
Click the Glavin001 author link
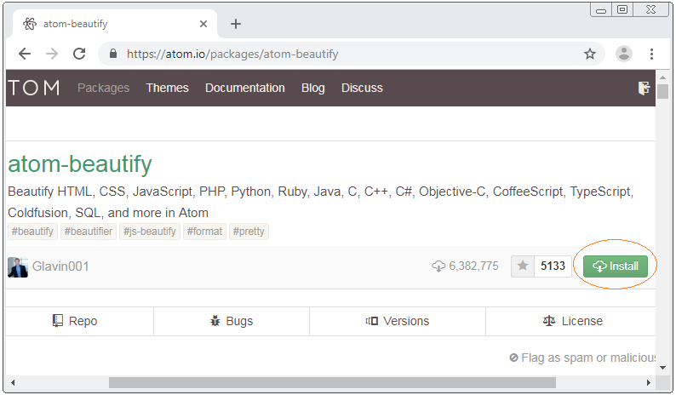60,266
